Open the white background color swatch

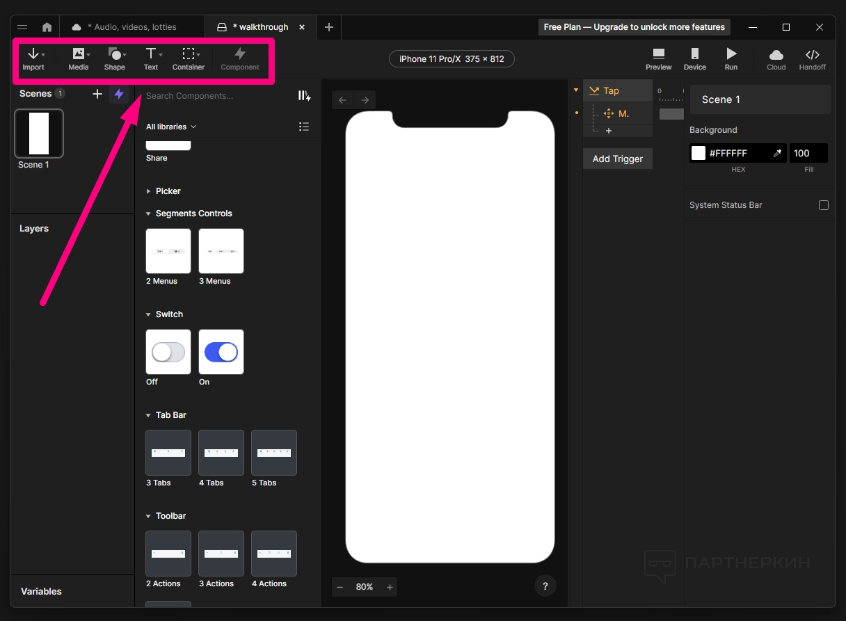699,153
